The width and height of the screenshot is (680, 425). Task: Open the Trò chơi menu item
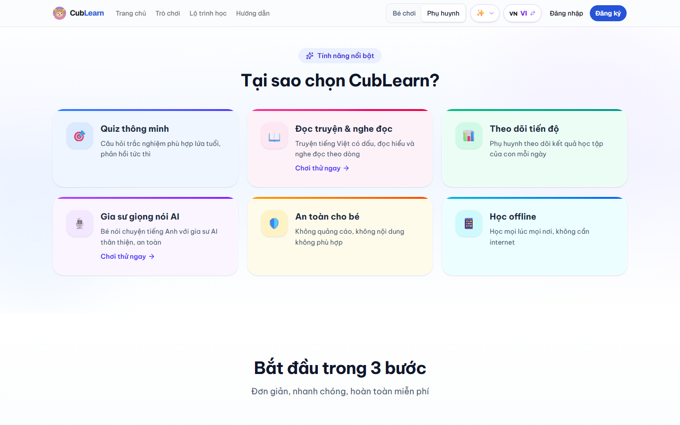[x=168, y=13]
